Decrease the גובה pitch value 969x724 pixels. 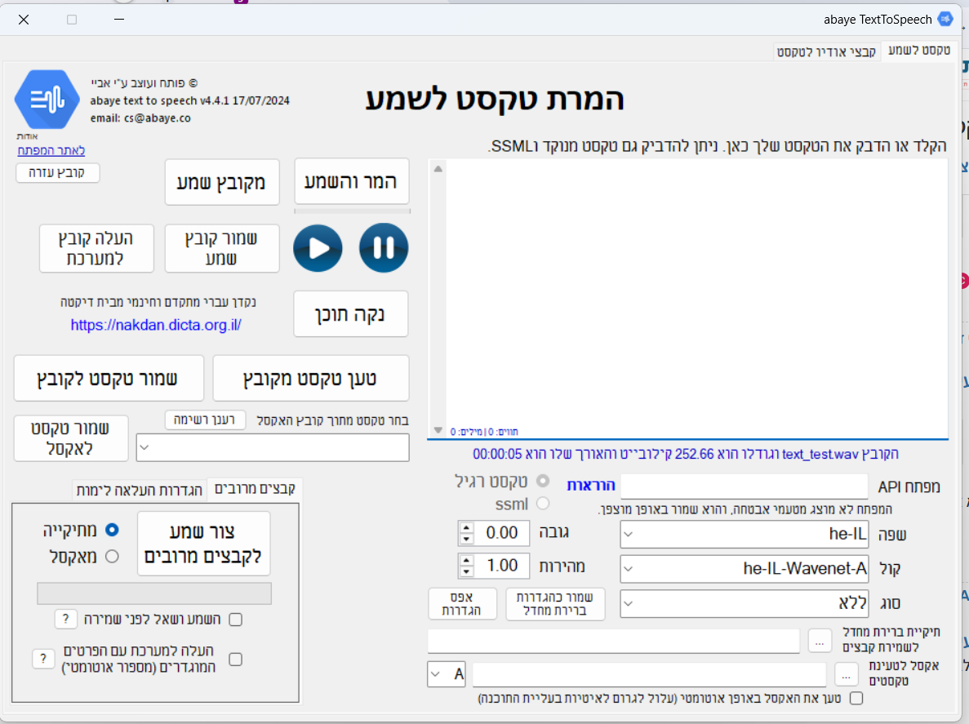(x=467, y=539)
